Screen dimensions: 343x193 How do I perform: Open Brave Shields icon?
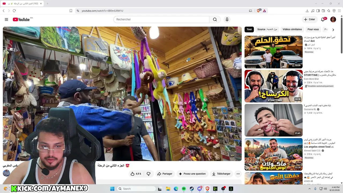[259, 11]
